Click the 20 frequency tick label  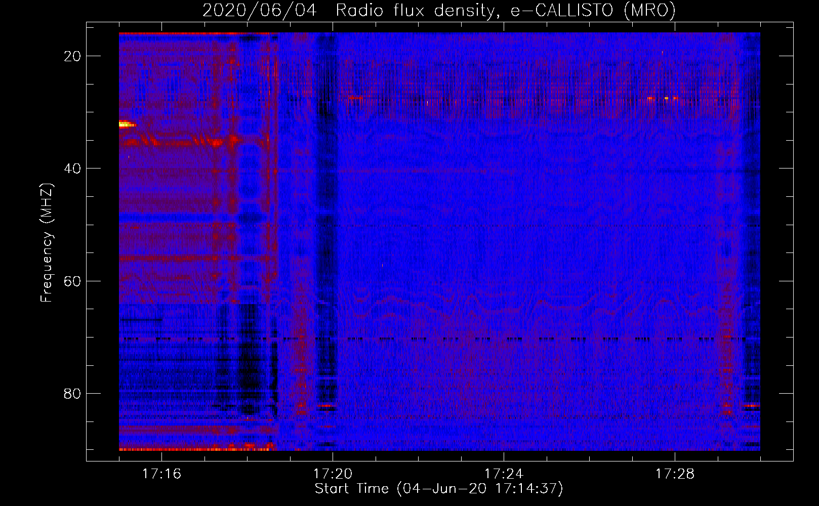point(72,56)
